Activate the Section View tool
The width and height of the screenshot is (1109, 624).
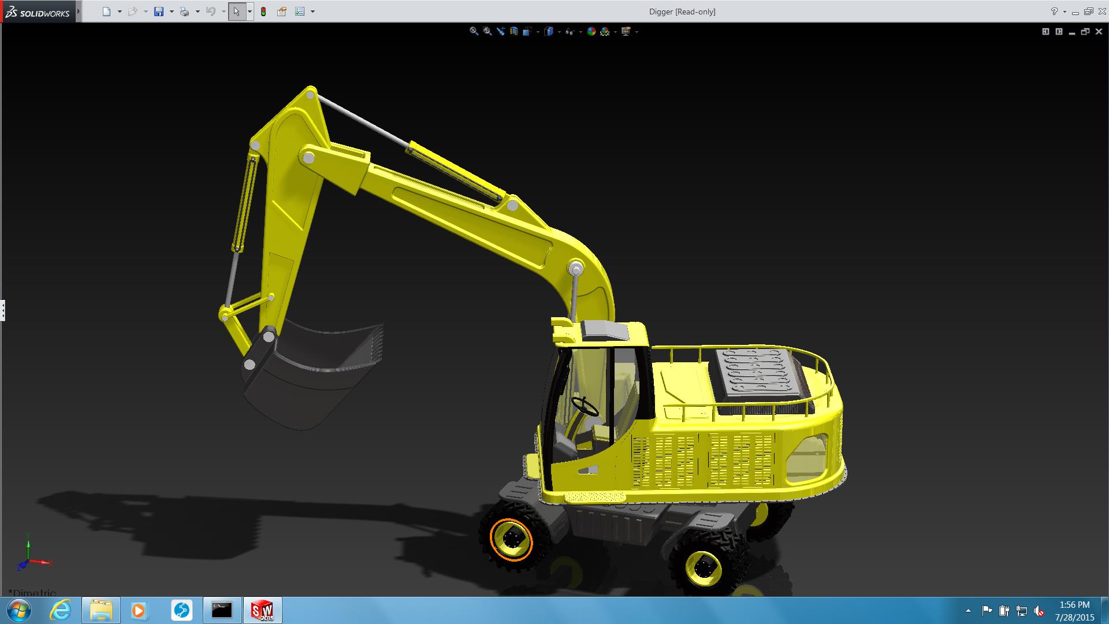514,32
